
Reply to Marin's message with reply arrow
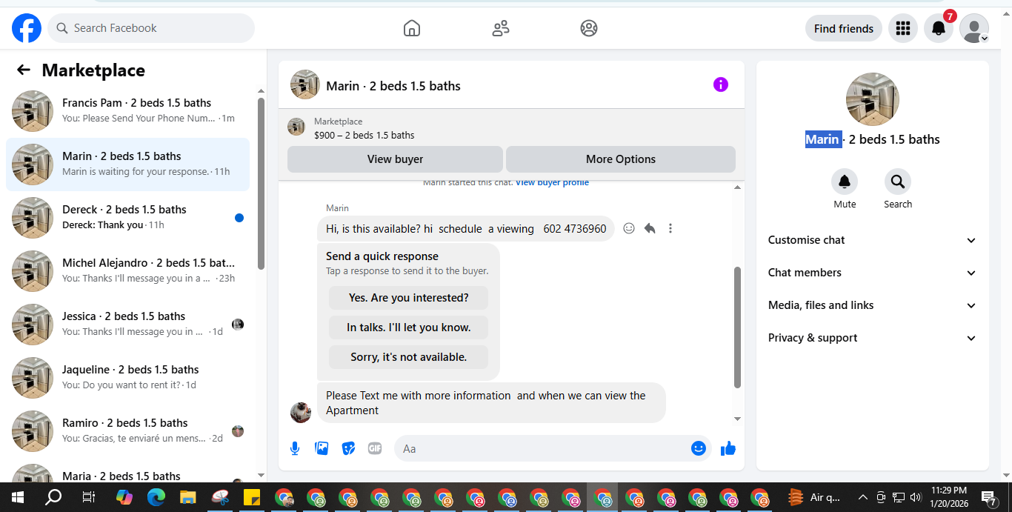point(650,228)
